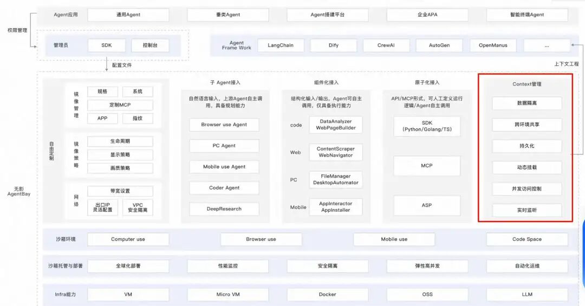Click the Agent搭建平台 box
The image size is (585, 306).
(327, 15)
